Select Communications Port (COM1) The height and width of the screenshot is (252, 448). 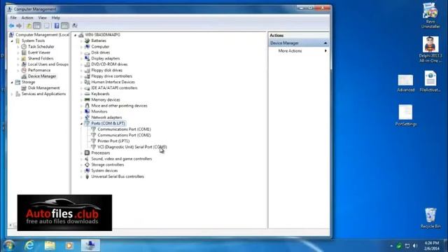click(125, 129)
